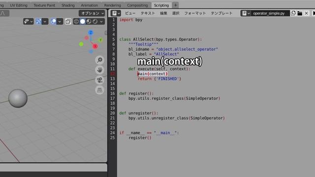Open the テキスト menu
This screenshot has width=315, height=177.
[x=148, y=13]
